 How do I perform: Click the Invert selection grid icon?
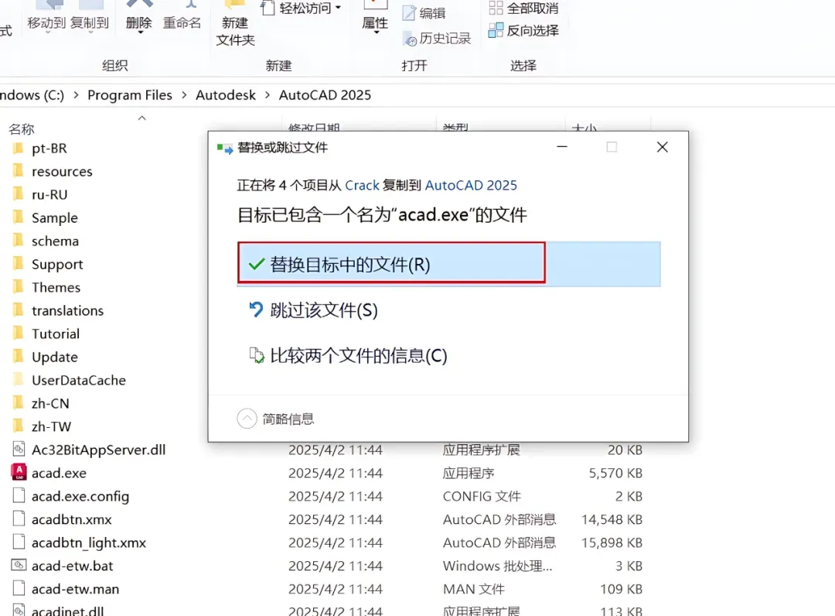coord(496,30)
